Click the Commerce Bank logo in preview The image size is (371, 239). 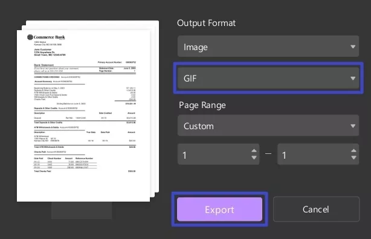pos(46,37)
